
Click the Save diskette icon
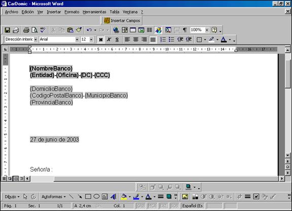click(x=8, y=30)
